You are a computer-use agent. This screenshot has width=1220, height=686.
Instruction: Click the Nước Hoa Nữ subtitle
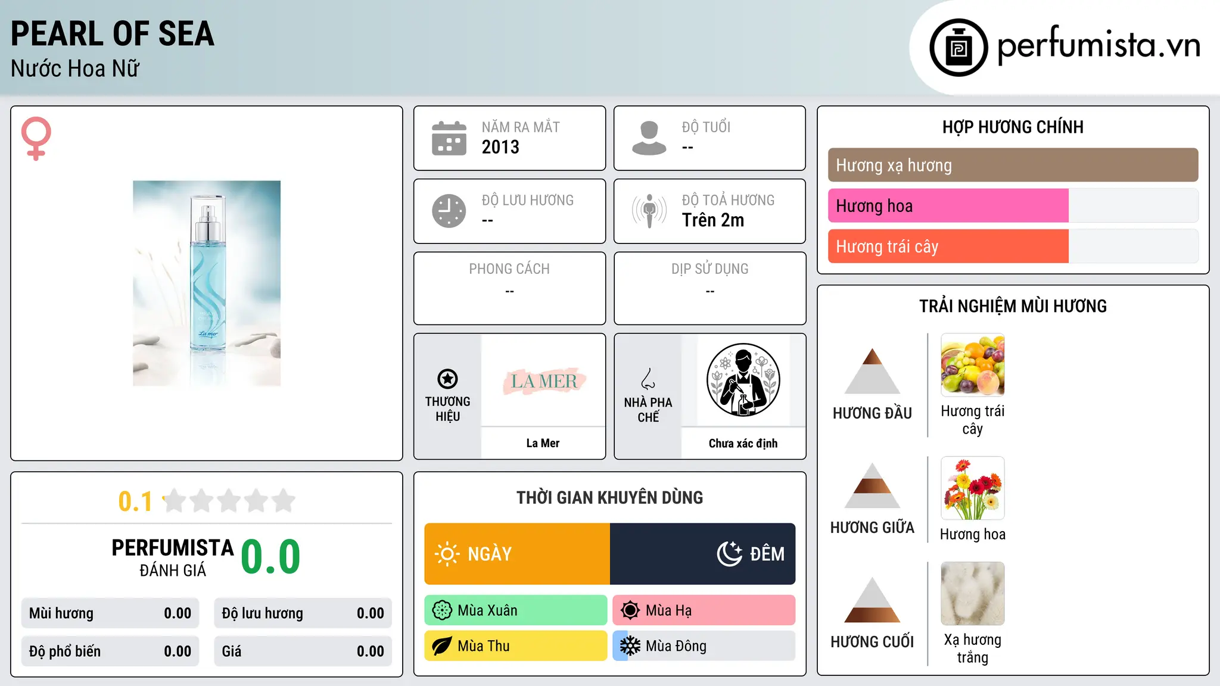(x=75, y=68)
